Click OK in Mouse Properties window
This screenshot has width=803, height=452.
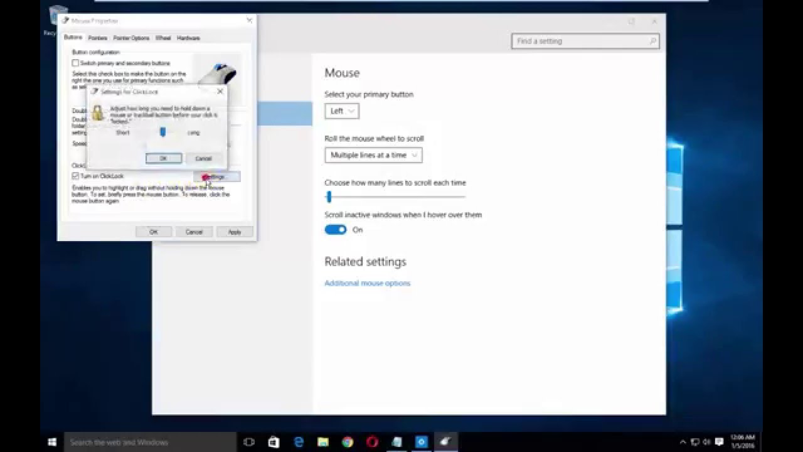tap(154, 232)
